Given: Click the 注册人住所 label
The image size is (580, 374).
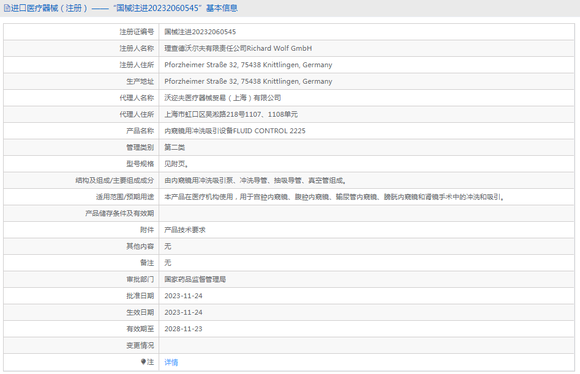Looking at the screenshot, I should click(x=137, y=65).
